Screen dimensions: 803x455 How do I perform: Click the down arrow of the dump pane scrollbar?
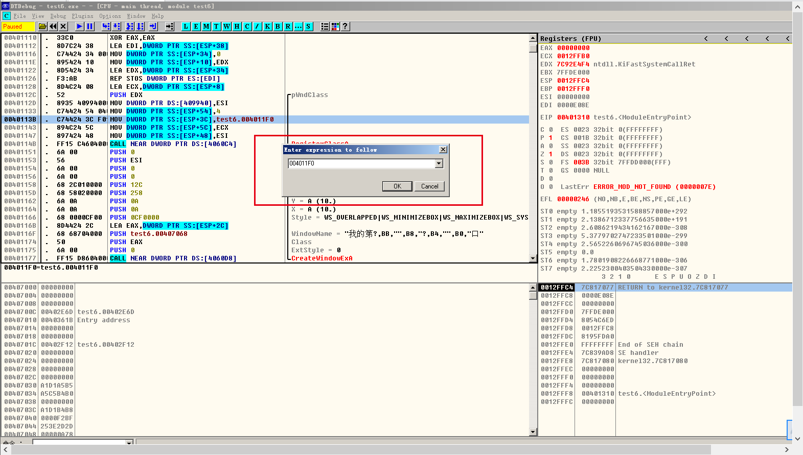point(533,432)
